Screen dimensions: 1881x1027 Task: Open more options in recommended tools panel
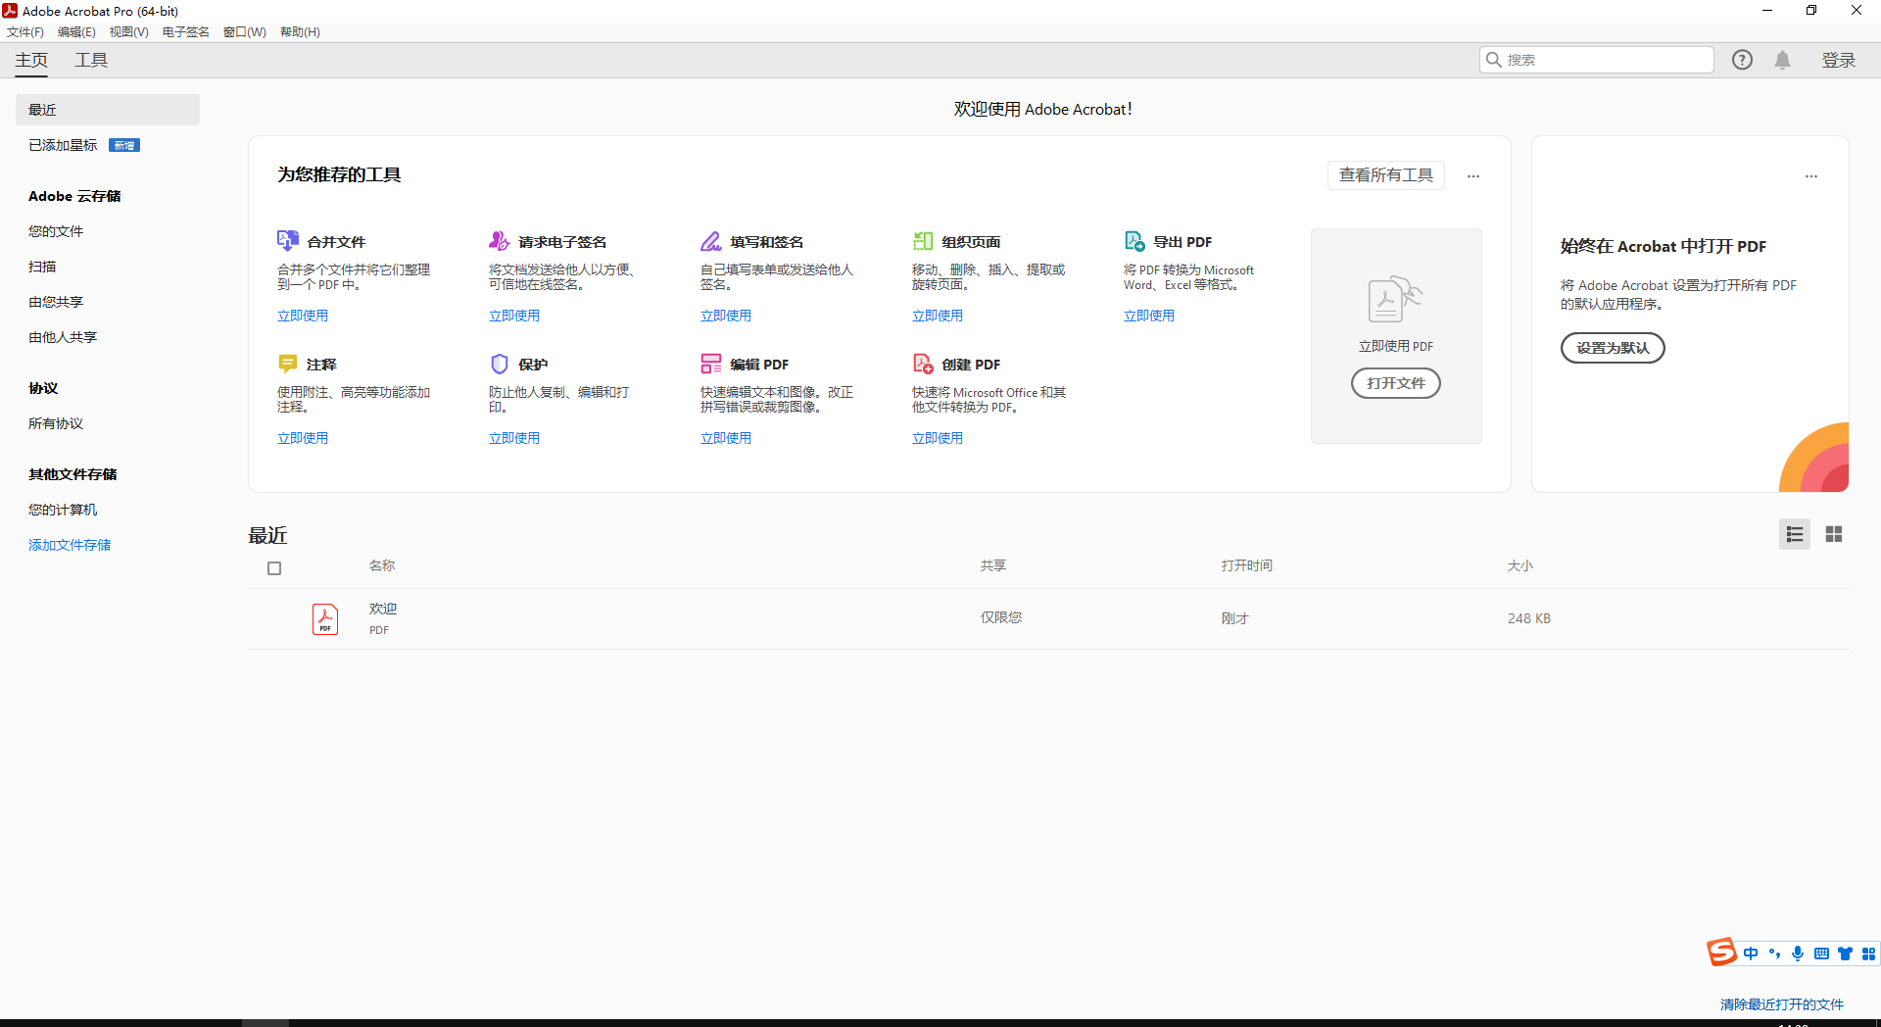pyautogui.click(x=1473, y=176)
